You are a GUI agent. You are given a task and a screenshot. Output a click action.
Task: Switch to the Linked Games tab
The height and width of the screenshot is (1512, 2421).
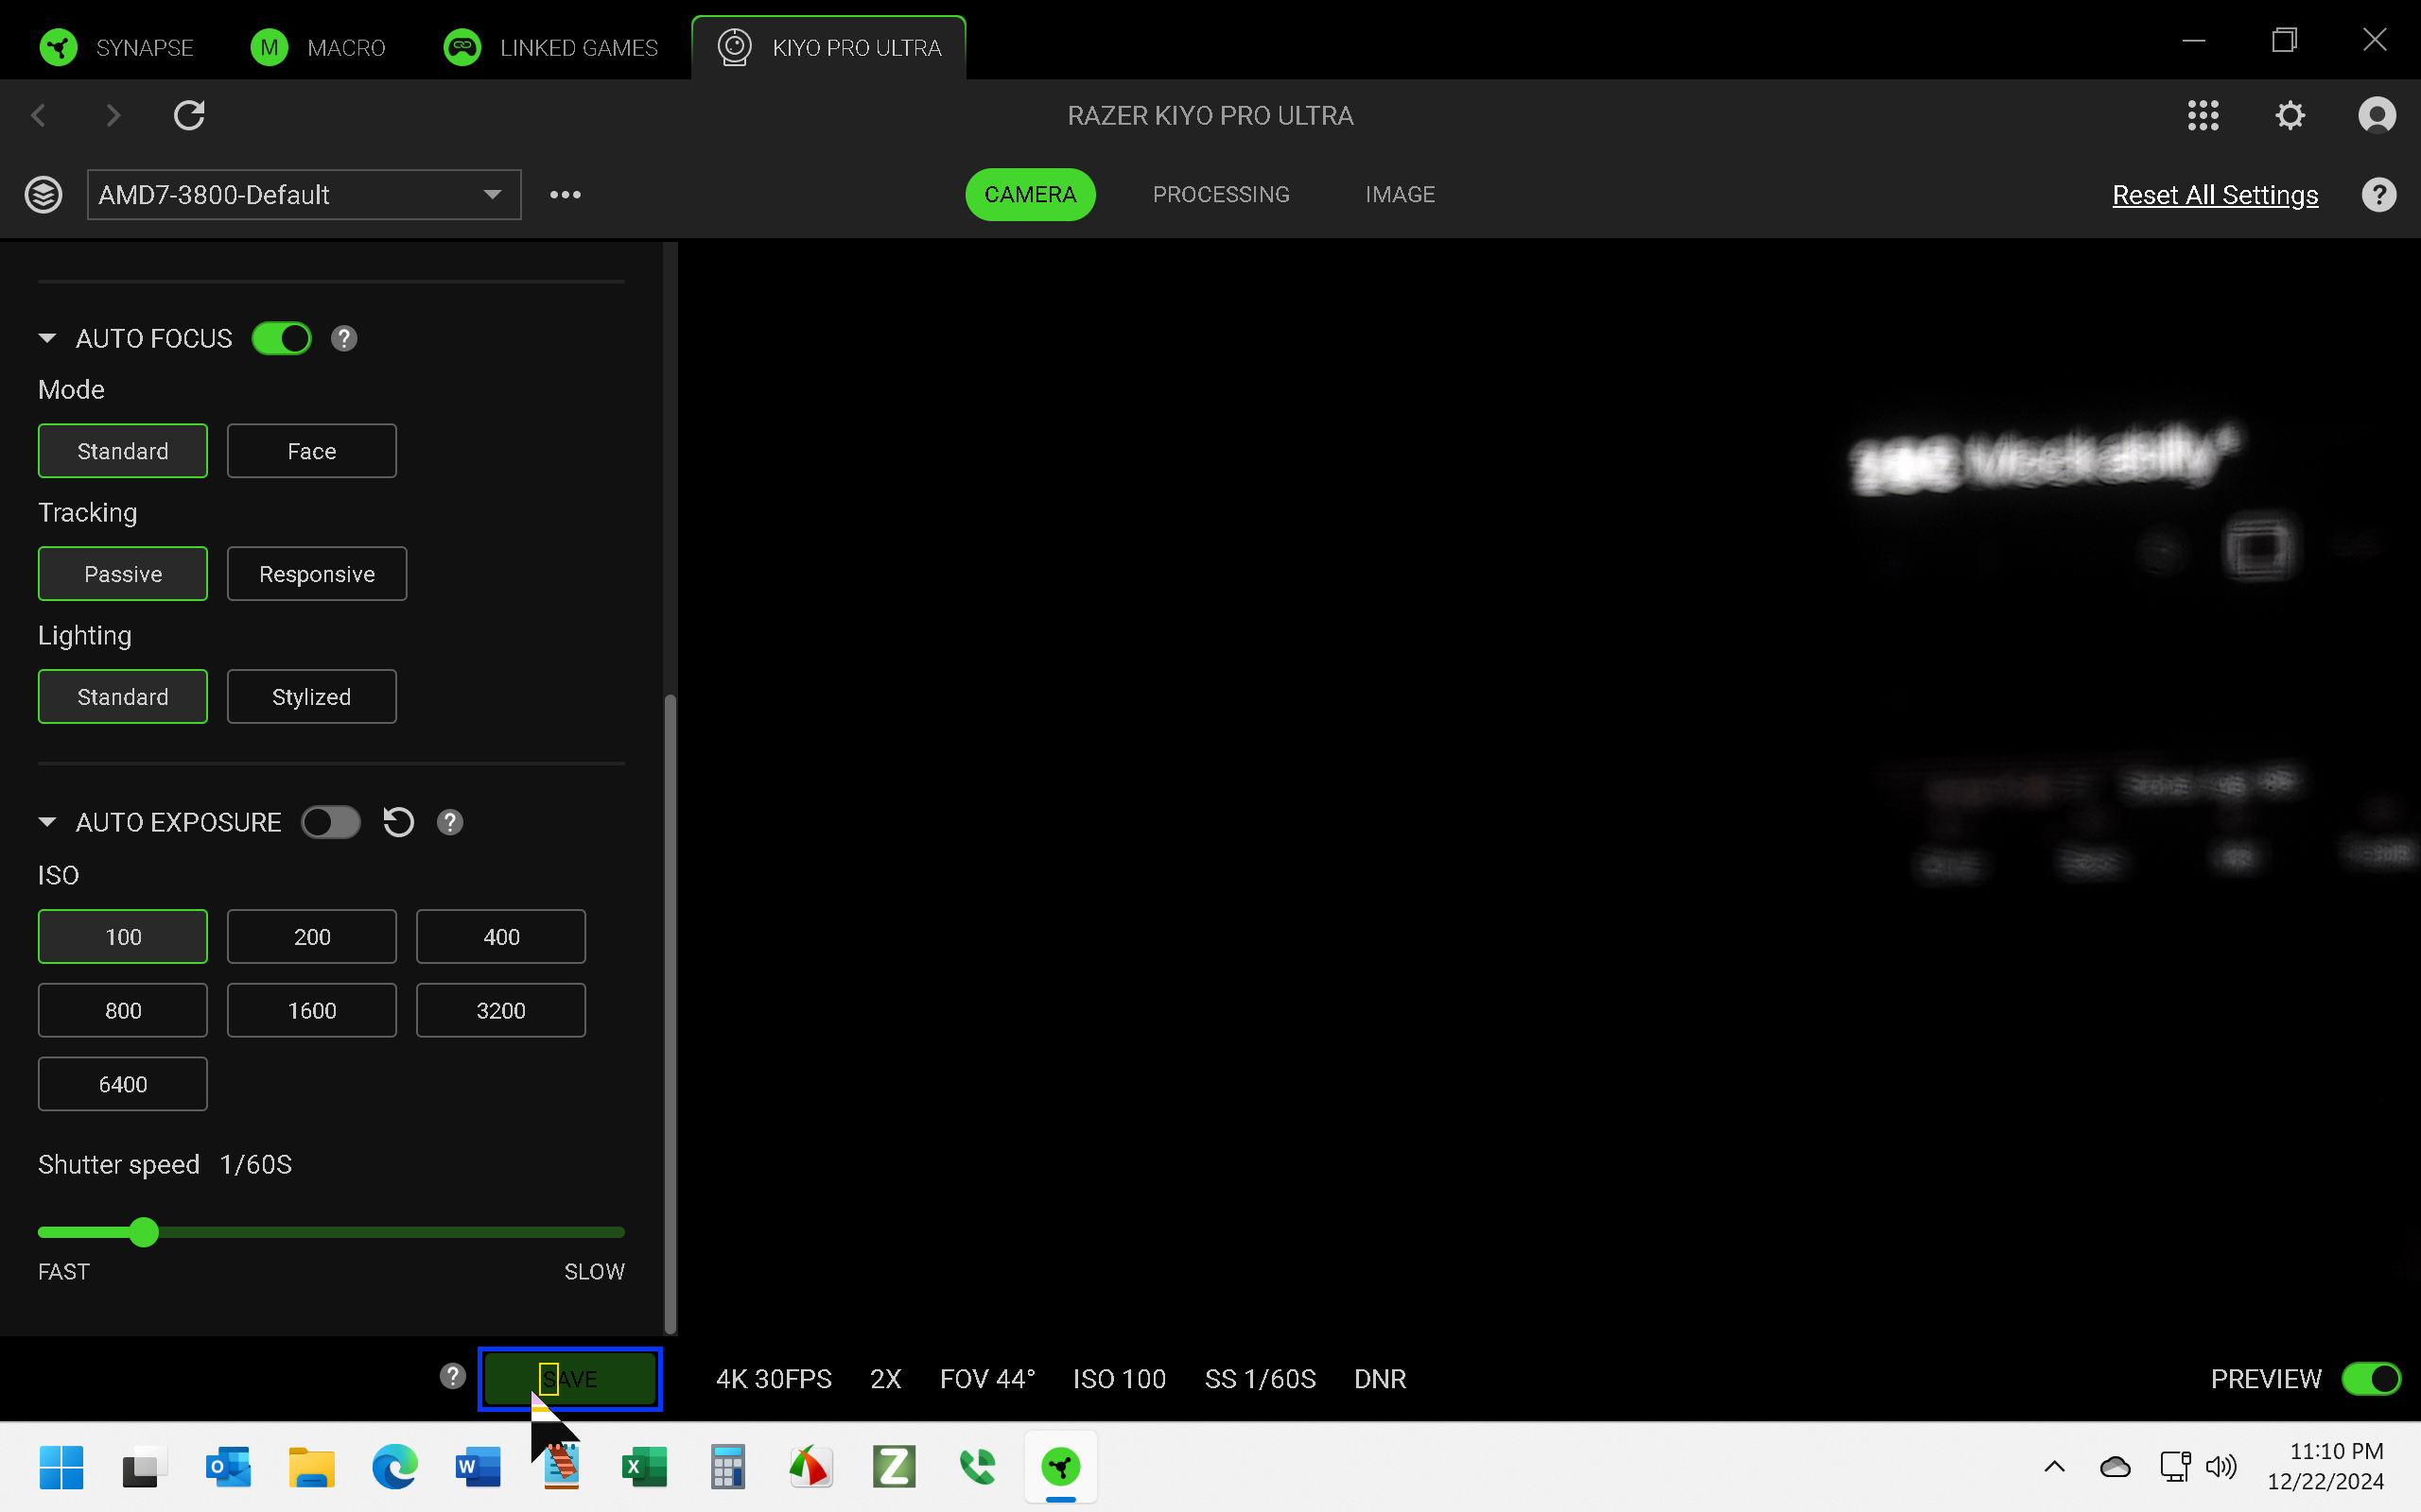(x=551, y=47)
